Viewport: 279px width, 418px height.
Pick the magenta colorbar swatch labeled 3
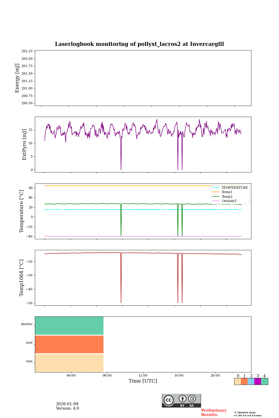(258, 381)
